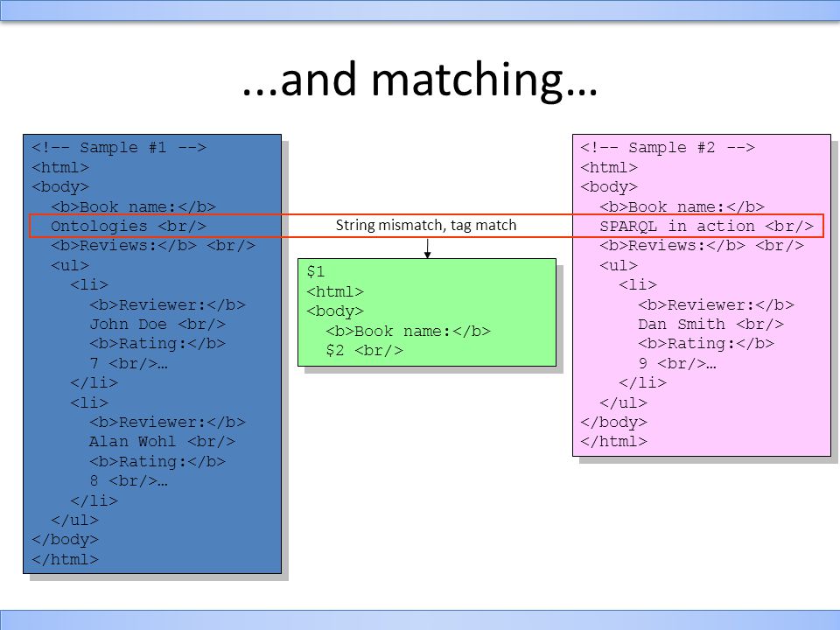Screen dimensions: 840x630
Task: Click the 'String mismatch, tag match' label
Action: pyautogui.click(x=426, y=225)
